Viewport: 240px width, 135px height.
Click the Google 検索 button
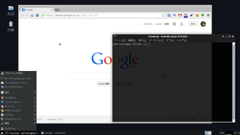coord(104,84)
